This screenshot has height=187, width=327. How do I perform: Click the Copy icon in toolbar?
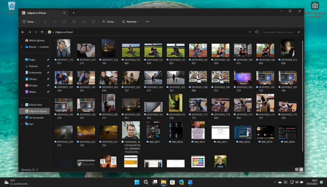[55, 22]
